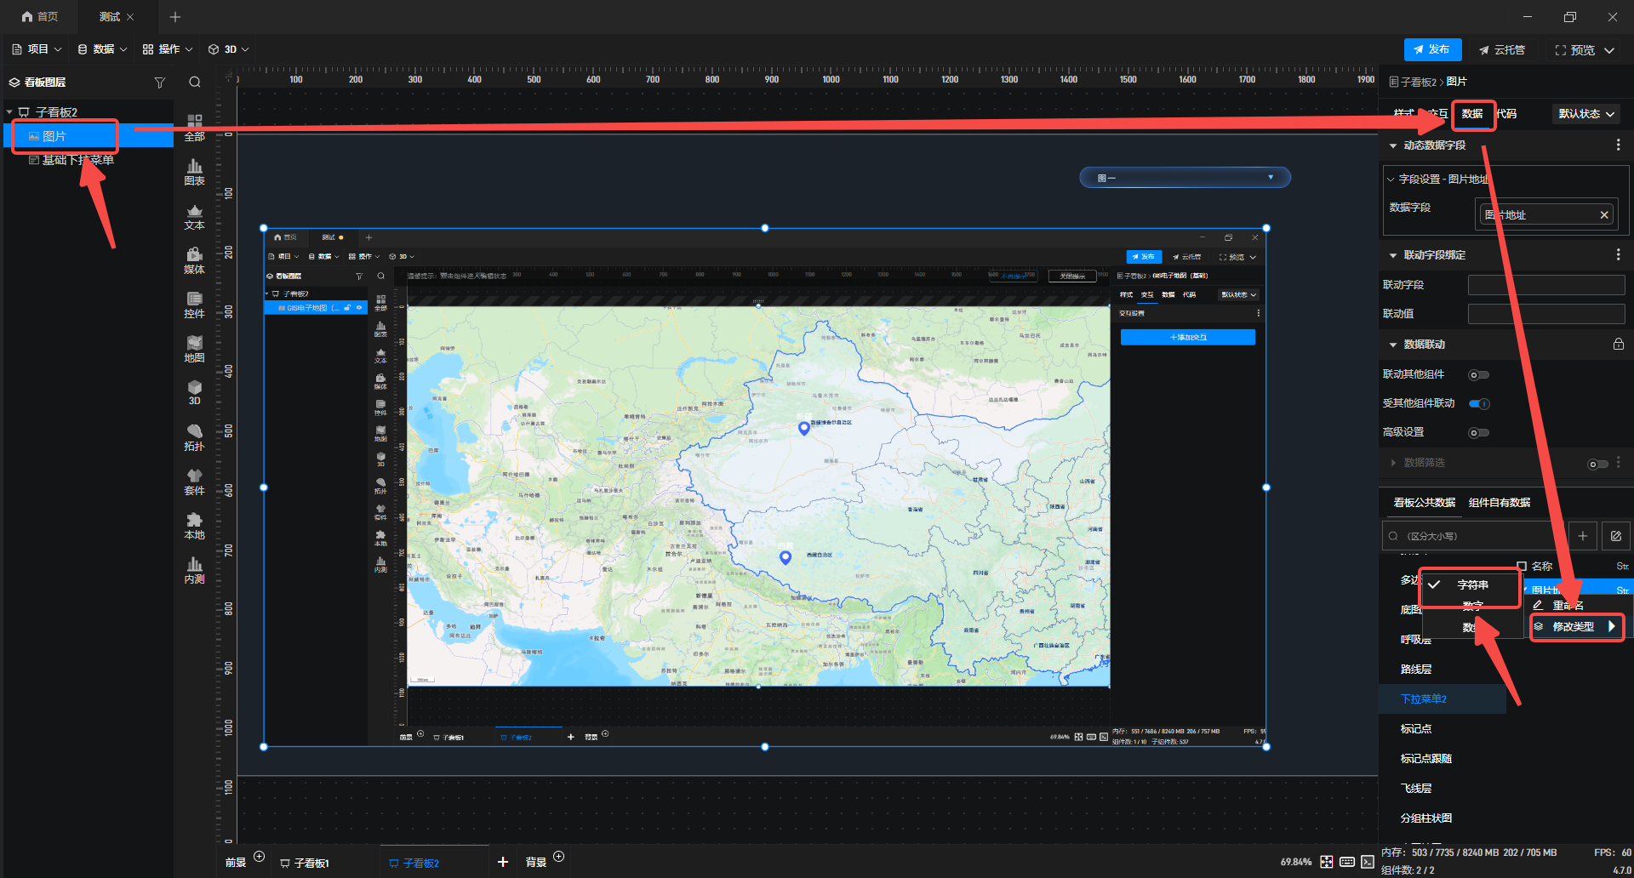The height and width of the screenshot is (878, 1634).
Task: Open the 媒体 media components category
Action: click(x=194, y=260)
